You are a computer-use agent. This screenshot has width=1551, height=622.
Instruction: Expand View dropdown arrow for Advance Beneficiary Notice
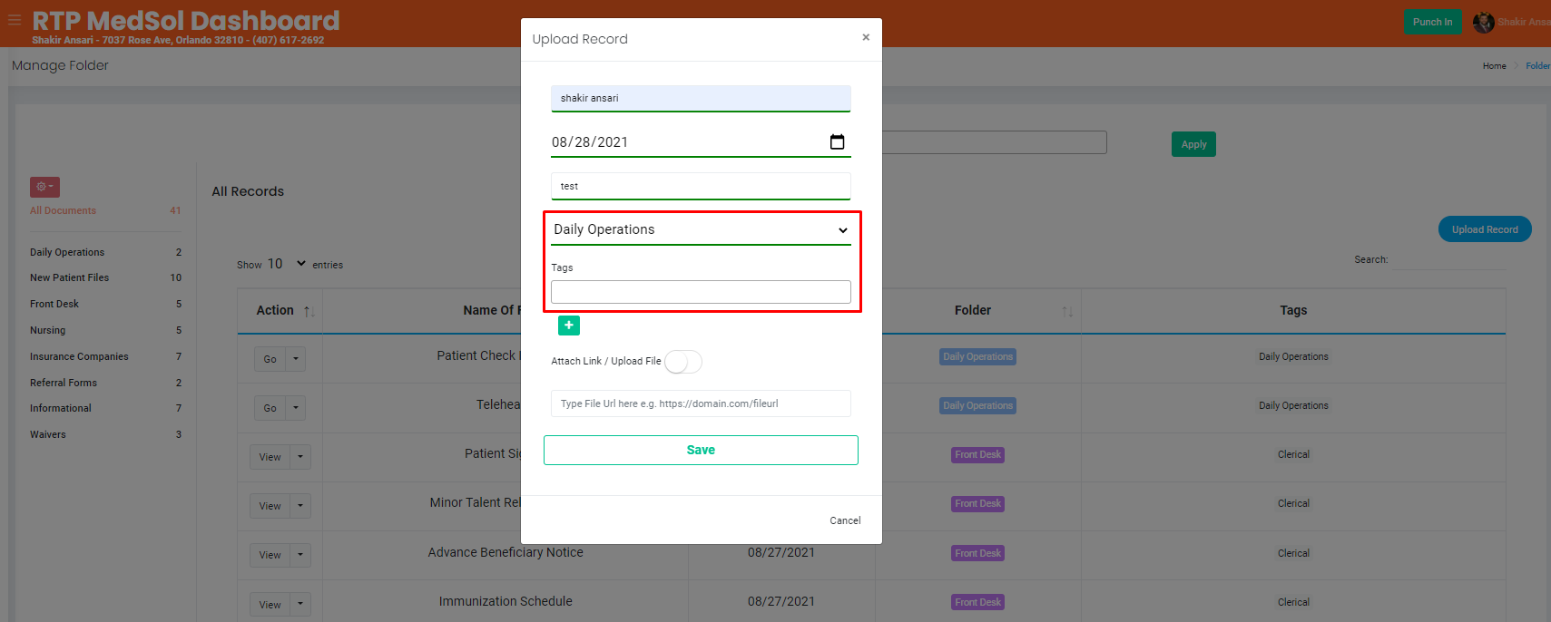(300, 555)
